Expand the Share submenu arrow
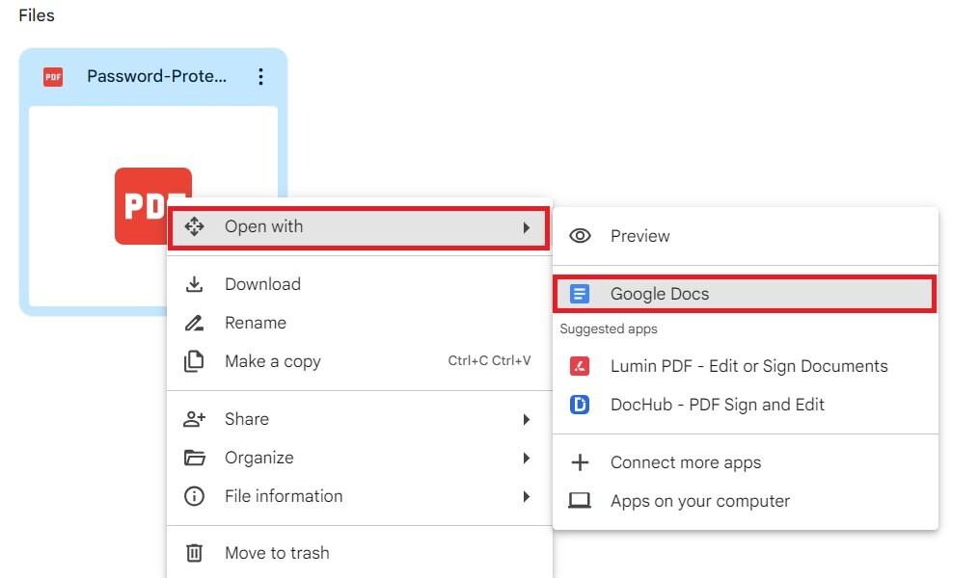Image resolution: width=979 pixels, height=578 pixels. tap(527, 419)
